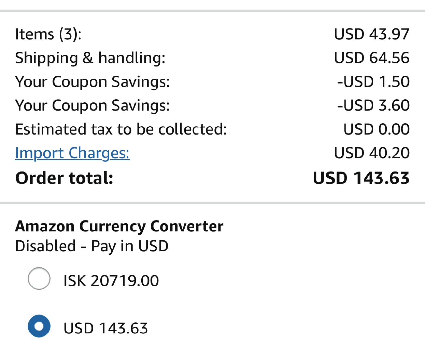Click the bold Order total label
Viewport: 425px width, 347px height.
pos(64,178)
